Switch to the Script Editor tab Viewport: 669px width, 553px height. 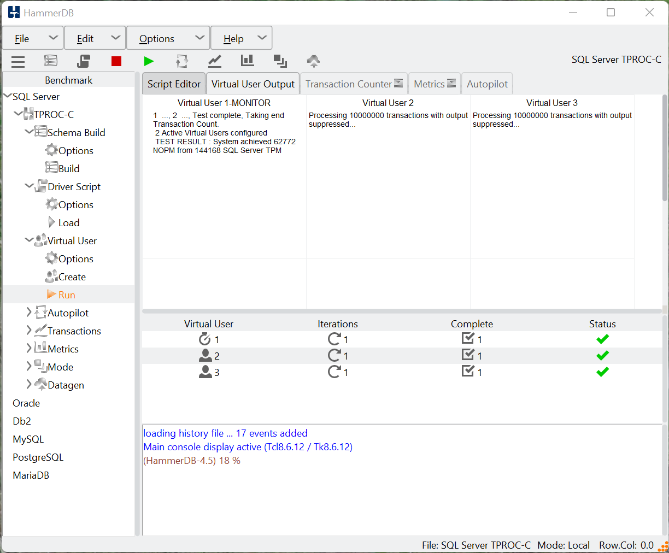(x=174, y=84)
